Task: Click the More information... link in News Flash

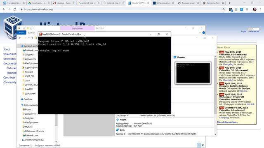Action: coord(227,122)
